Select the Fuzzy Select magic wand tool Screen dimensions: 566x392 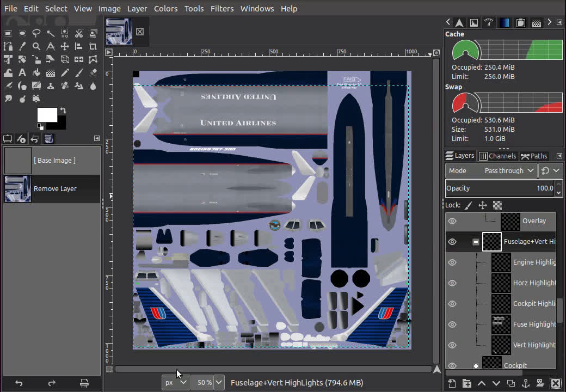coord(51,33)
